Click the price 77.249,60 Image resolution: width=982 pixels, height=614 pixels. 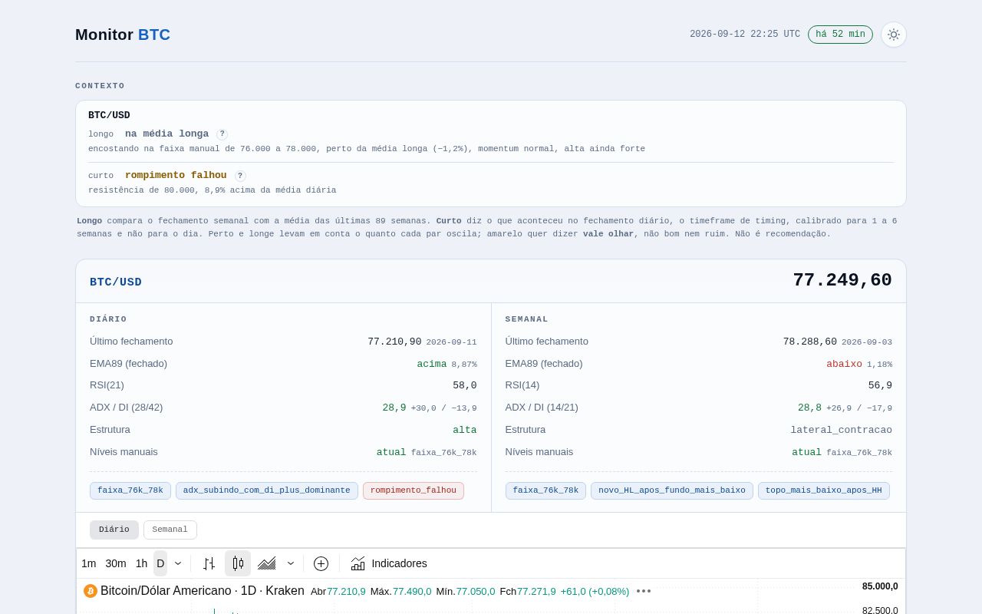pyautogui.click(x=842, y=281)
